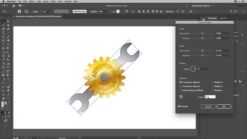Choose the Zoom tool magnifier
247x139 pixels.
(x=8, y=98)
